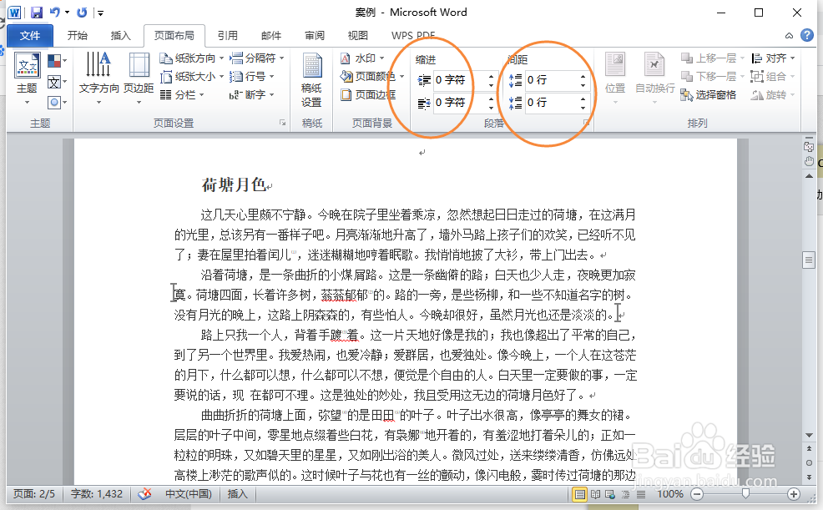Switch to the 引用 references tab
Viewport: 823px width, 510px height.
point(227,36)
